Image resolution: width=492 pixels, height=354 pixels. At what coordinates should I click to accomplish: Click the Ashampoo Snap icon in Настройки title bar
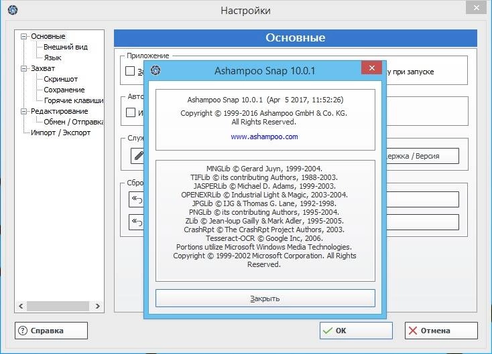click(13, 10)
